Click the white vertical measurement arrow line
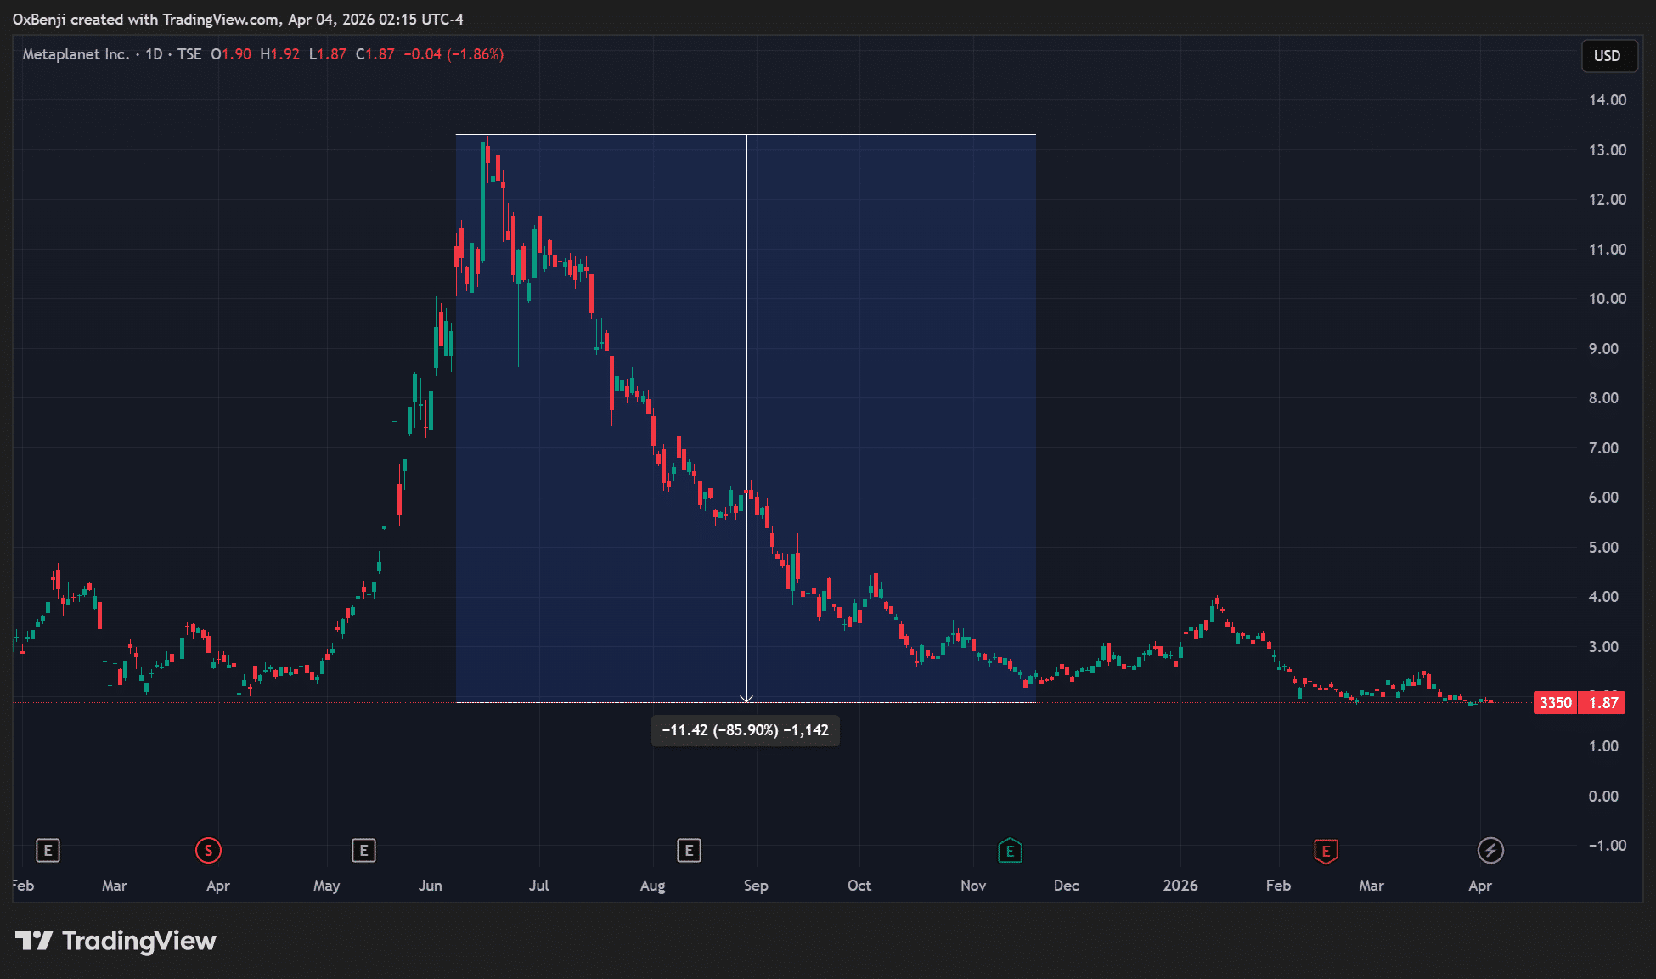Viewport: 1656px width, 979px height. pyautogui.click(x=746, y=340)
